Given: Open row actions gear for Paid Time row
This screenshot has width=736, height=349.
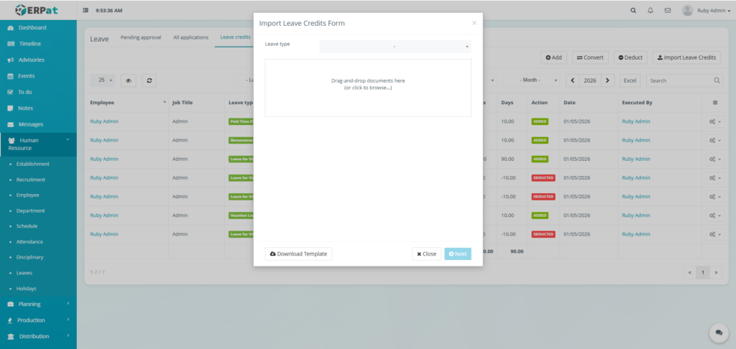Looking at the screenshot, I should [x=715, y=121].
